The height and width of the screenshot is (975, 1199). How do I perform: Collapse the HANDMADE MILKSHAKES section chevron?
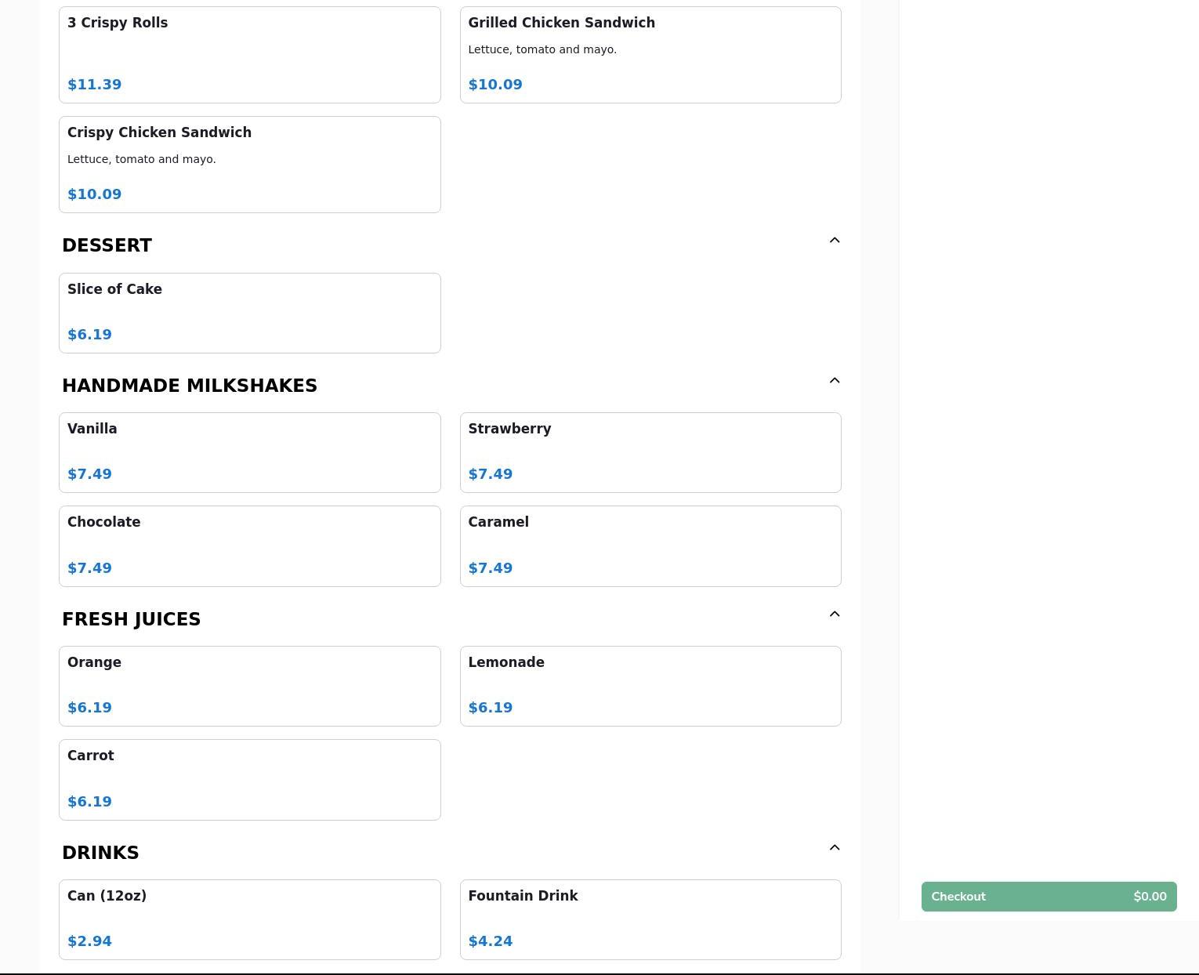(835, 381)
